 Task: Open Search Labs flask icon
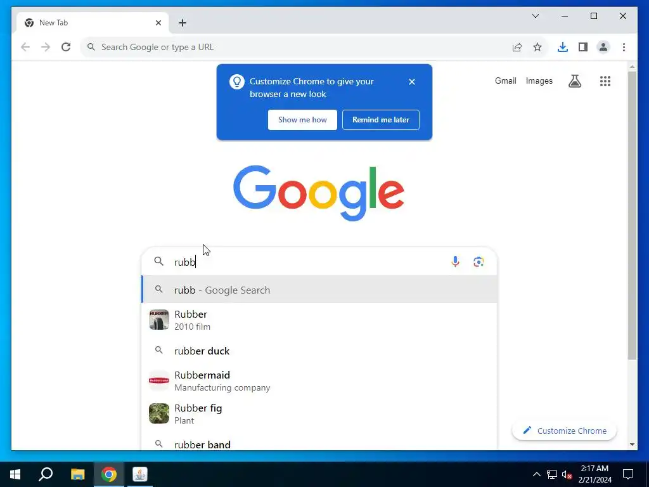pyautogui.click(x=574, y=81)
